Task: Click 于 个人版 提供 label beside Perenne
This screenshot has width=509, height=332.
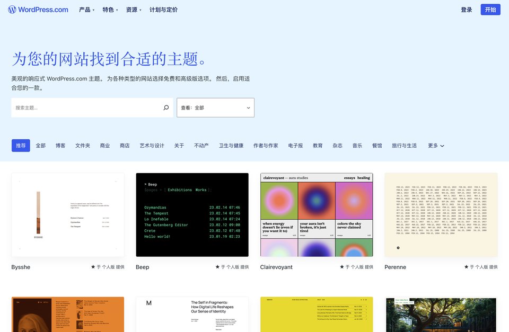Action: [484, 267]
